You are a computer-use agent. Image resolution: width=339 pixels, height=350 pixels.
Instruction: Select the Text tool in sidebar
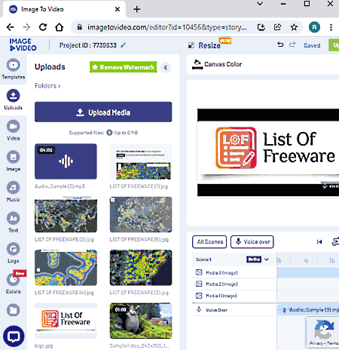[x=13, y=223]
